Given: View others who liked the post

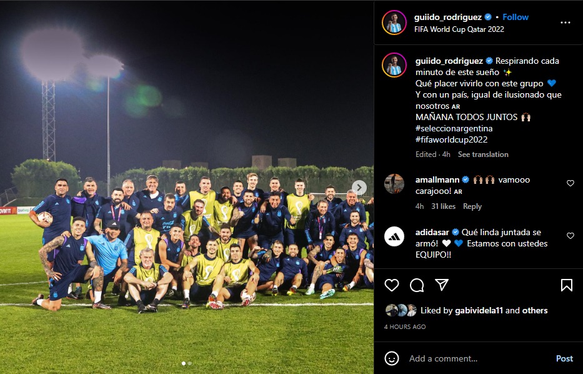Looking at the screenshot, I should (535, 310).
